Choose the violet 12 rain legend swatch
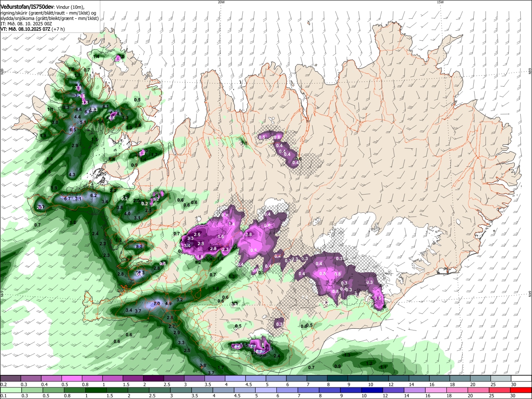The height and width of the screenshot is (399, 532). (x=394, y=390)
